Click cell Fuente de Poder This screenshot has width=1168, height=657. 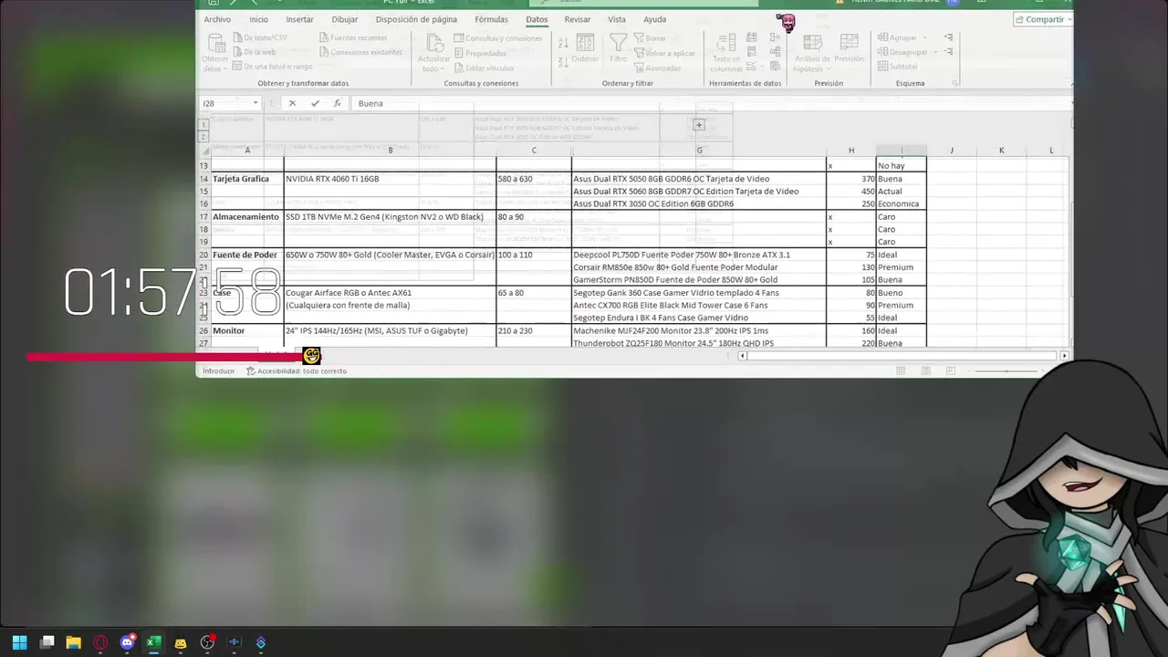247,255
